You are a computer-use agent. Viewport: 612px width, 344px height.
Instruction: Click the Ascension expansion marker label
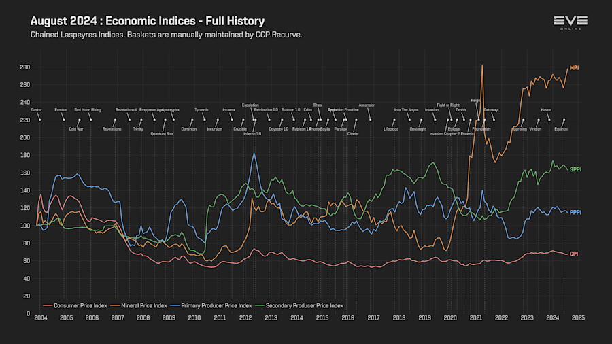(367, 105)
